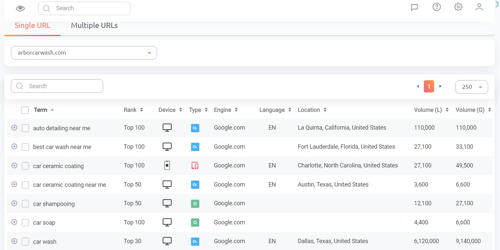Screen dimensions: 500x250
Task: Click the '9,140,000' volume value
Action: 468,241
